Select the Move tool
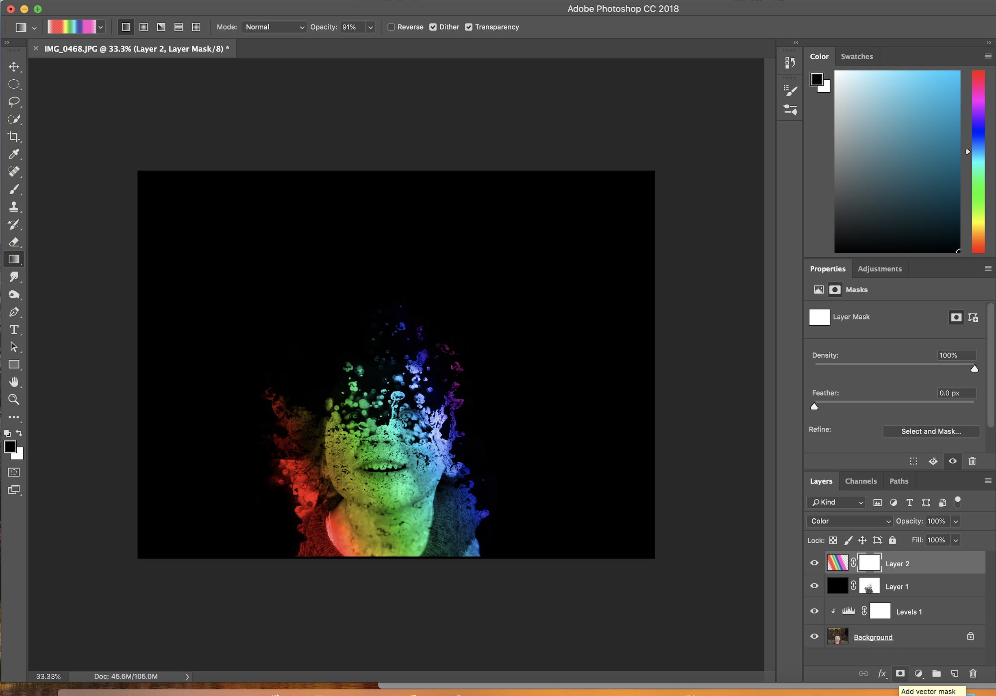 tap(14, 67)
